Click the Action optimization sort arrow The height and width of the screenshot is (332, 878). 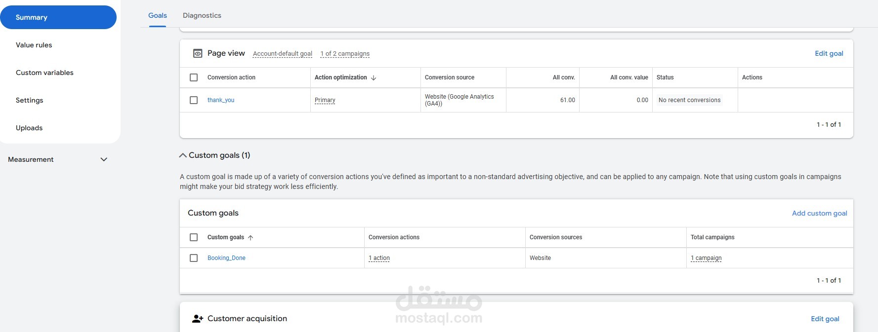click(374, 78)
